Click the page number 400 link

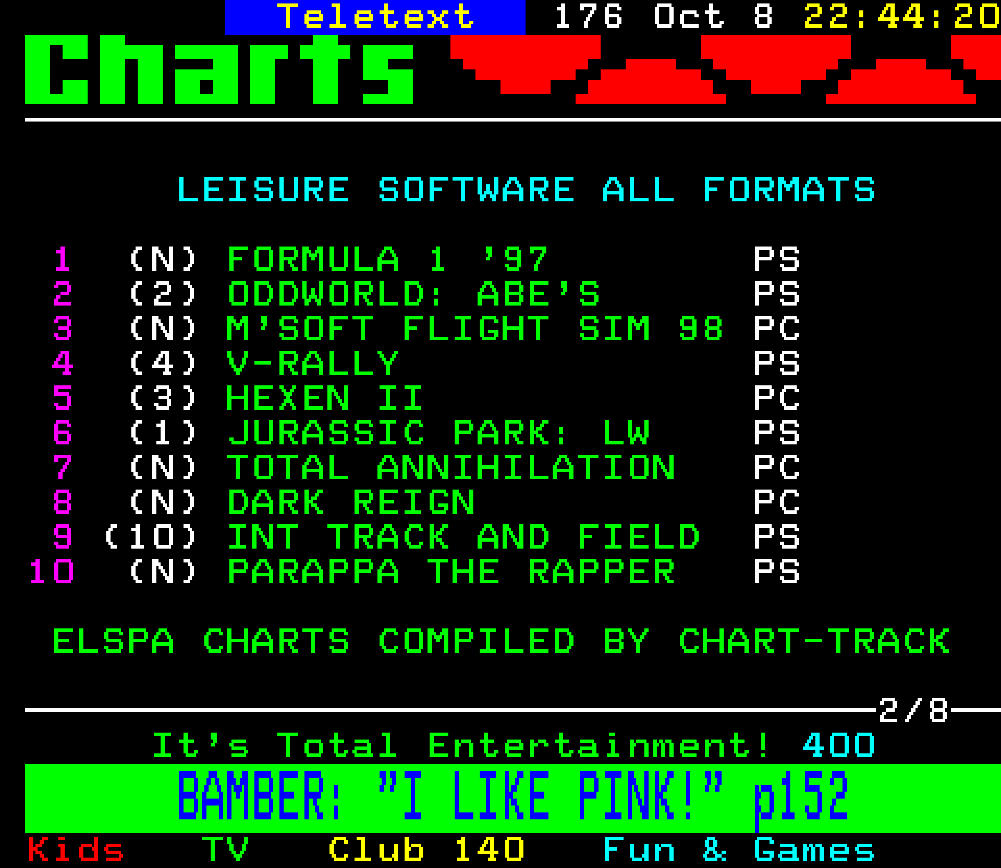839,745
